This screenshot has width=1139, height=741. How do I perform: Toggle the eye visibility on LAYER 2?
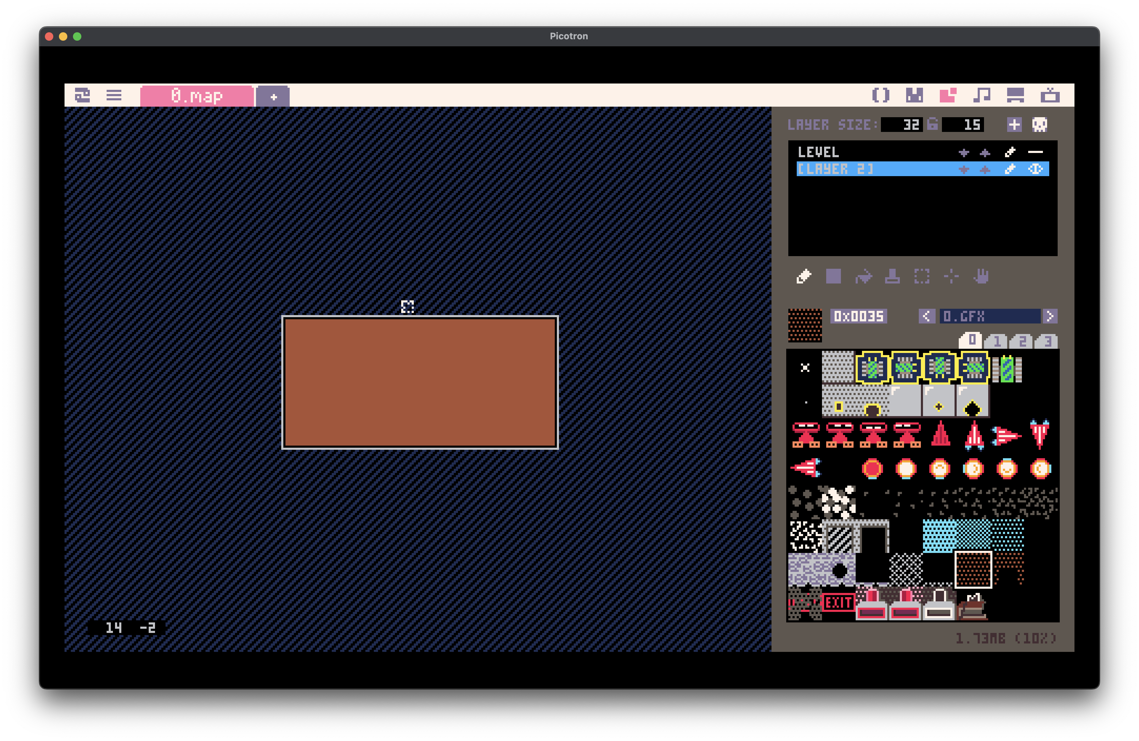[x=1035, y=169]
